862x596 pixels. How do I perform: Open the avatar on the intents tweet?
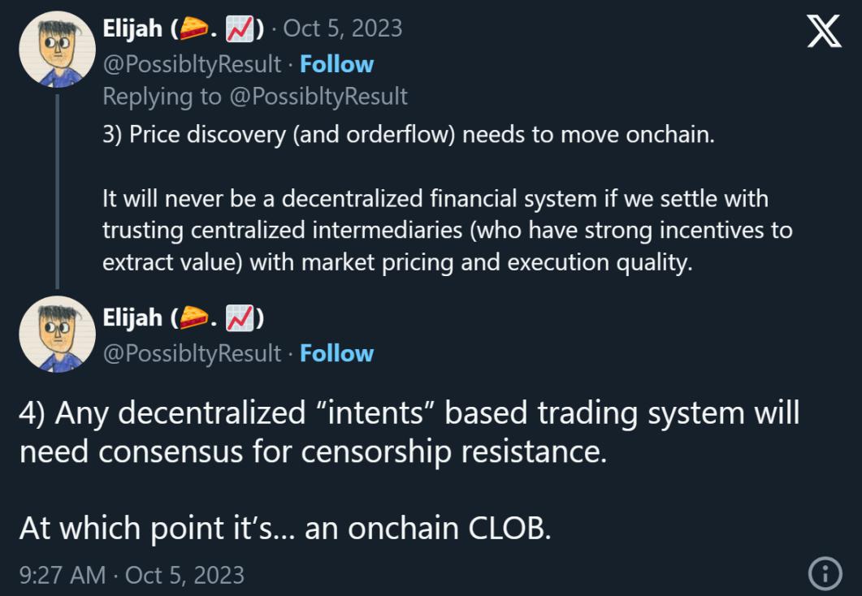(57, 335)
